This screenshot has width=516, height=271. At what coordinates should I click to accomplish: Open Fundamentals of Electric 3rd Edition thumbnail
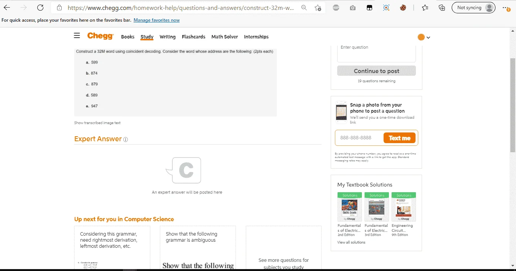(x=377, y=207)
